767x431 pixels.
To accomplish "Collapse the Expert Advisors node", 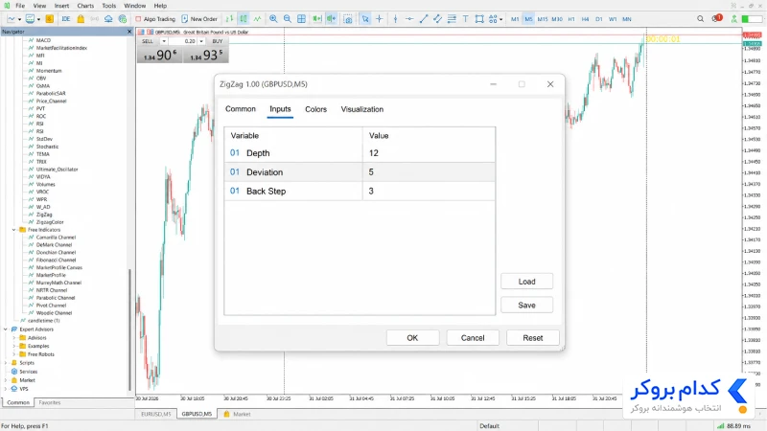I will tap(6, 329).
